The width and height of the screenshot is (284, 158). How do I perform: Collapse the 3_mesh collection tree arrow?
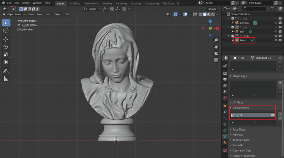click(228, 36)
